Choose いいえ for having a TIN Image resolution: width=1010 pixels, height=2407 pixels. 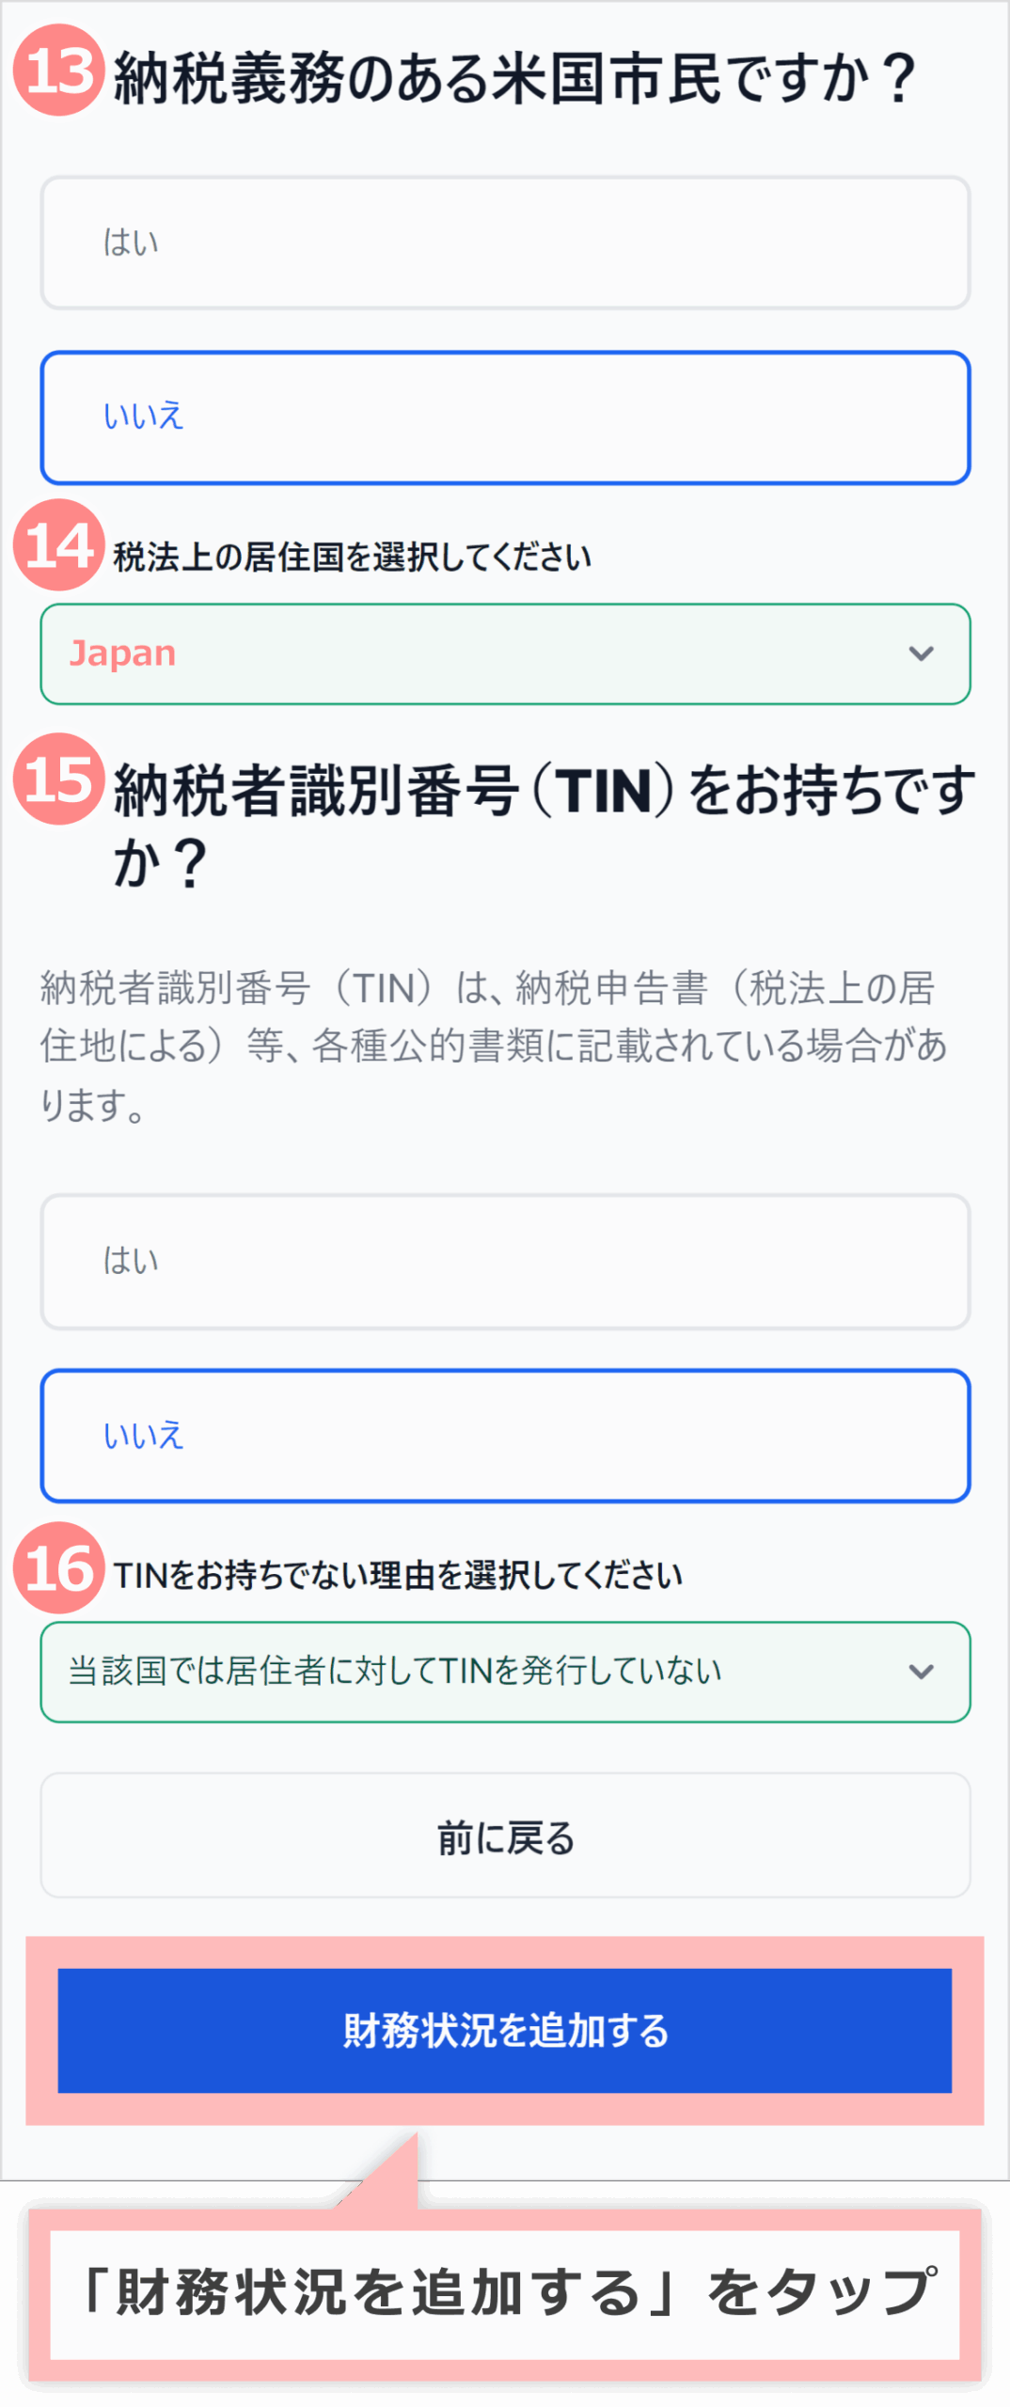[505, 1436]
